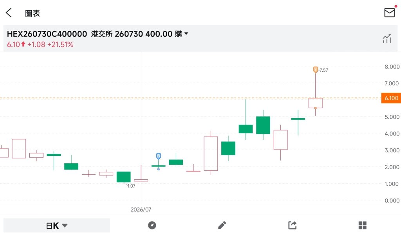
Task: Tap the share export icon
Action: 292,225
